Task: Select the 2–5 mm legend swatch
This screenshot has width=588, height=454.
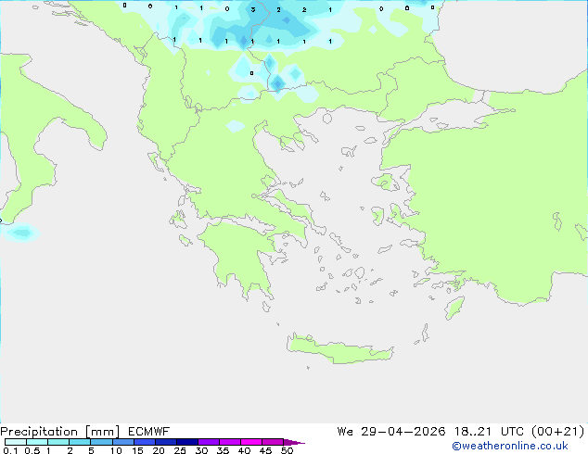Action: 80,442
